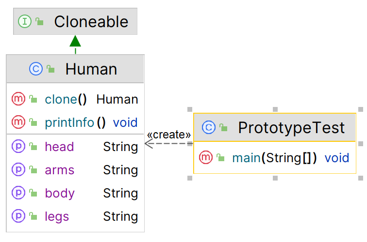Click the clone() method icon

(18, 99)
